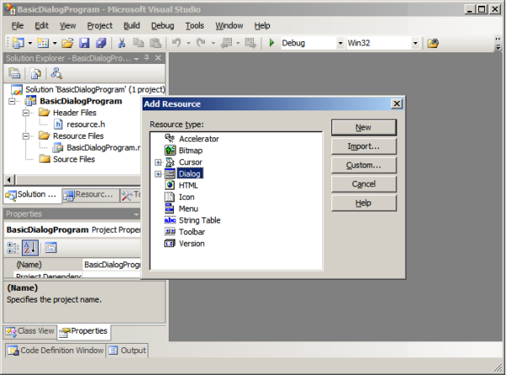Open the Undo history dropdown arrow

tap(188, 43)
